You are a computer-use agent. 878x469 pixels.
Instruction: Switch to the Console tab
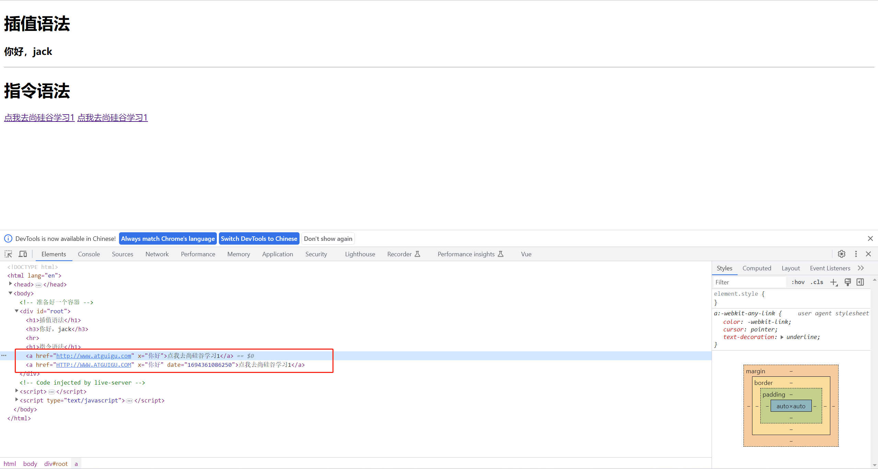89,254
